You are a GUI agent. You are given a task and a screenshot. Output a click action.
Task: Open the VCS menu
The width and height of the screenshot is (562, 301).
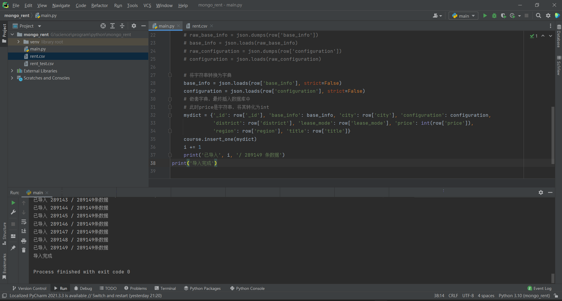coord(147,5)
